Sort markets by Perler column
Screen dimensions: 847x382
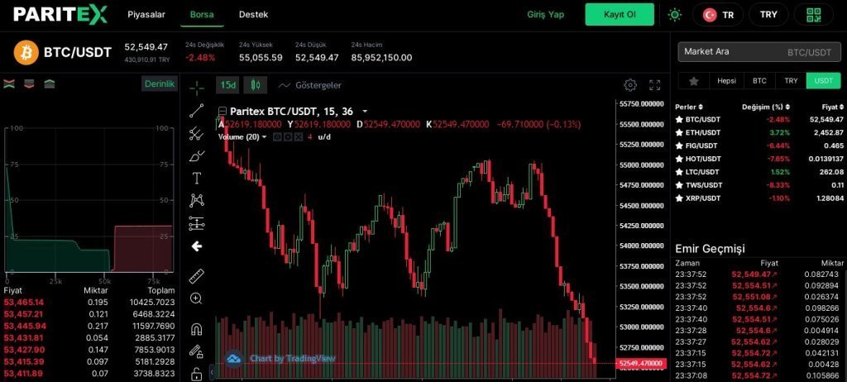[x=689, y=107]
